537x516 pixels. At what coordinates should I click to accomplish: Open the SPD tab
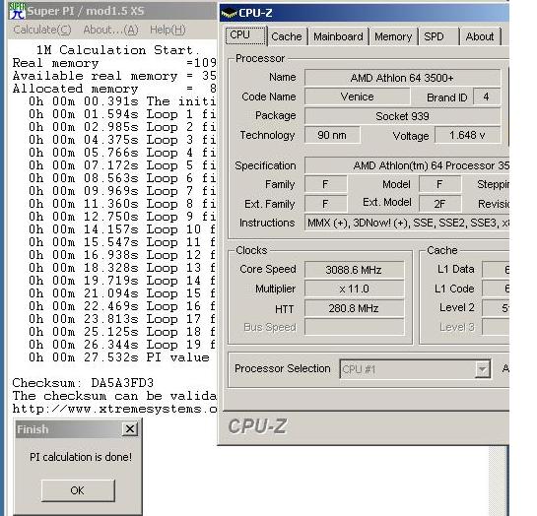point(438,36)
